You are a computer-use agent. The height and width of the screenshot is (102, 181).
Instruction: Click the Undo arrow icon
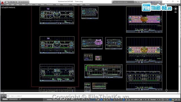click(21, 2)
